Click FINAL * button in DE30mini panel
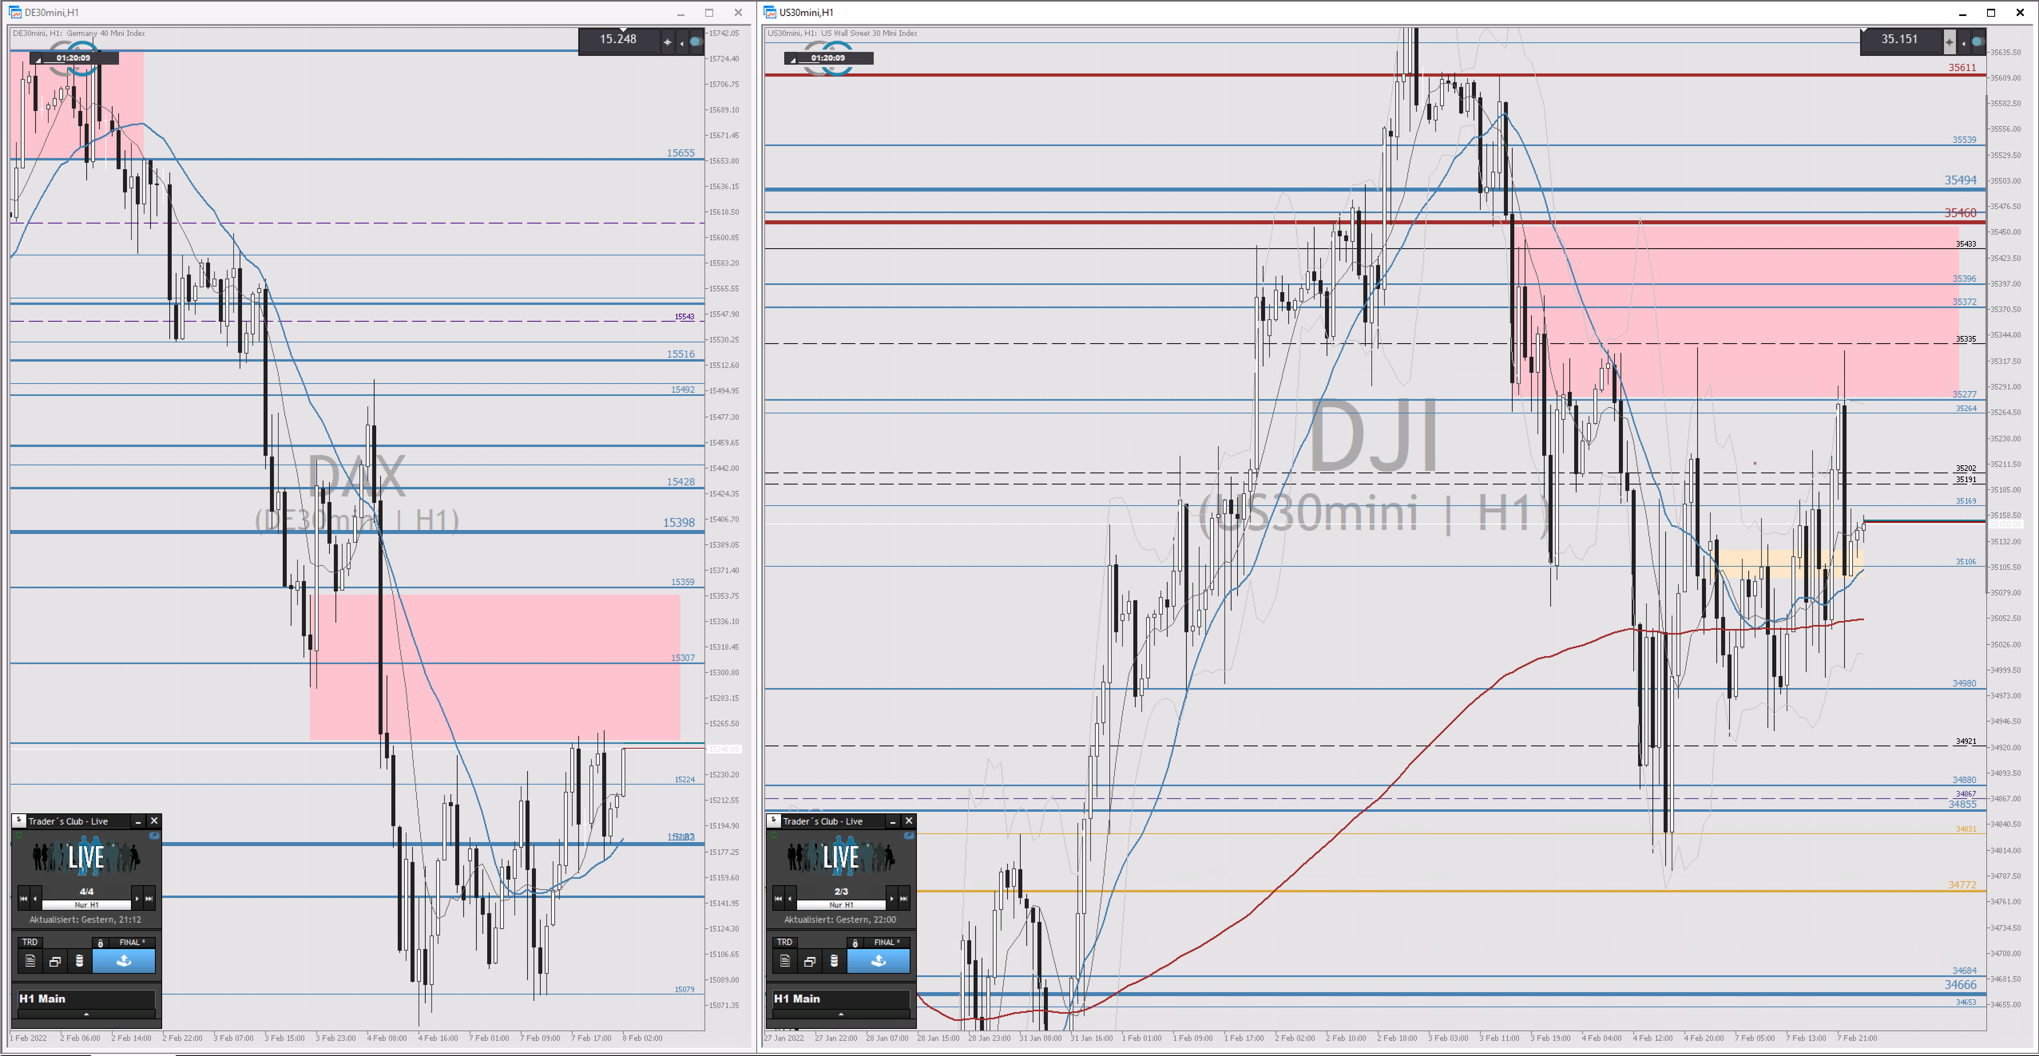 click(x=131, y=942)
